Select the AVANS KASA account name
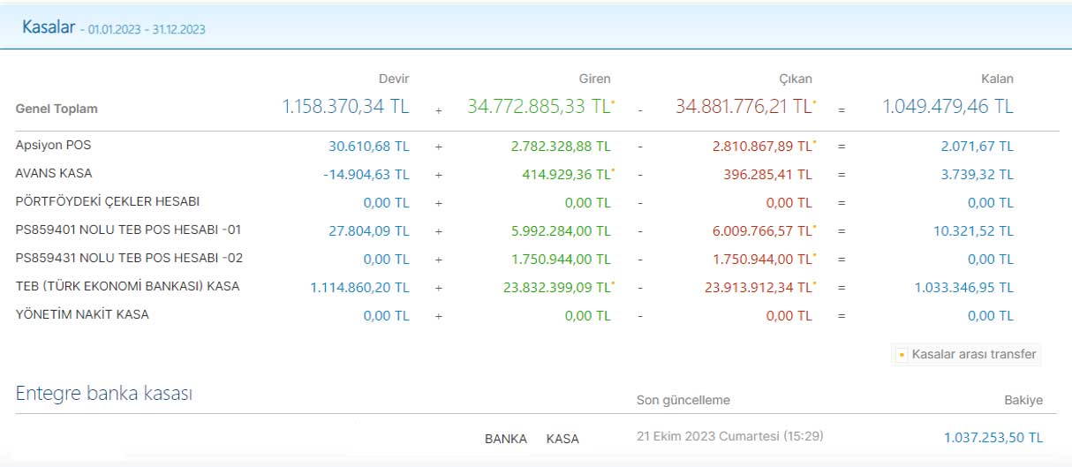1072x467 pixels. [x=54, y=173]
